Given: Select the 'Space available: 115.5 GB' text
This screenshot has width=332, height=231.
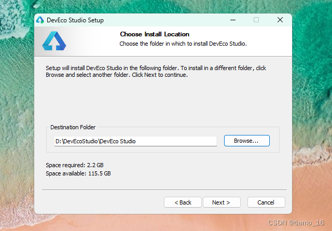Looking at the screenshot, I should point(78,173).
